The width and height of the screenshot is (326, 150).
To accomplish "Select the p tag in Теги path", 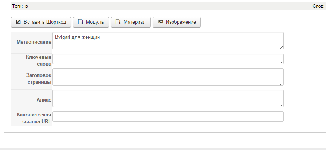I will [27, 6].
